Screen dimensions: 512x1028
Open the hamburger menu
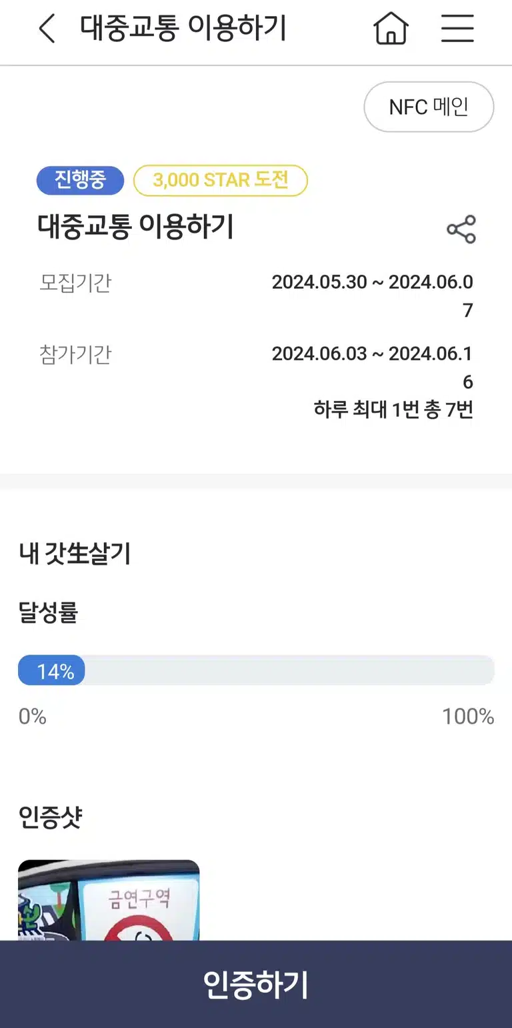tap(457, 29)
